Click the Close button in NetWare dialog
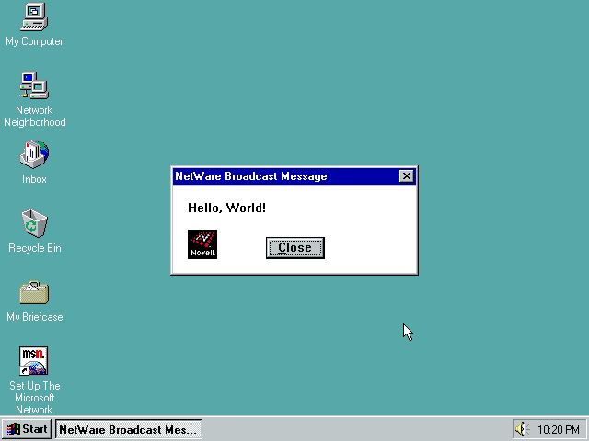Viewport: 589px width, 441px height. coord(295,248)
